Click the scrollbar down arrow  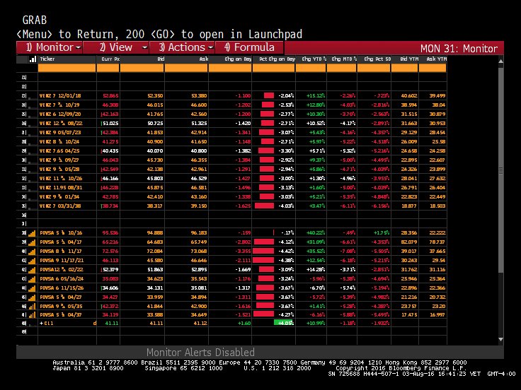point(500,340)
